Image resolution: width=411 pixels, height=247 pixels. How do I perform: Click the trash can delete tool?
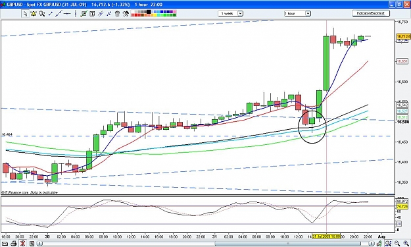tap(117, 13)
